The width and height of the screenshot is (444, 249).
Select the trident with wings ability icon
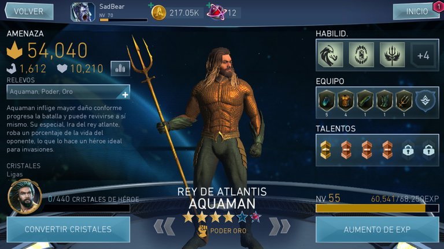392,55
